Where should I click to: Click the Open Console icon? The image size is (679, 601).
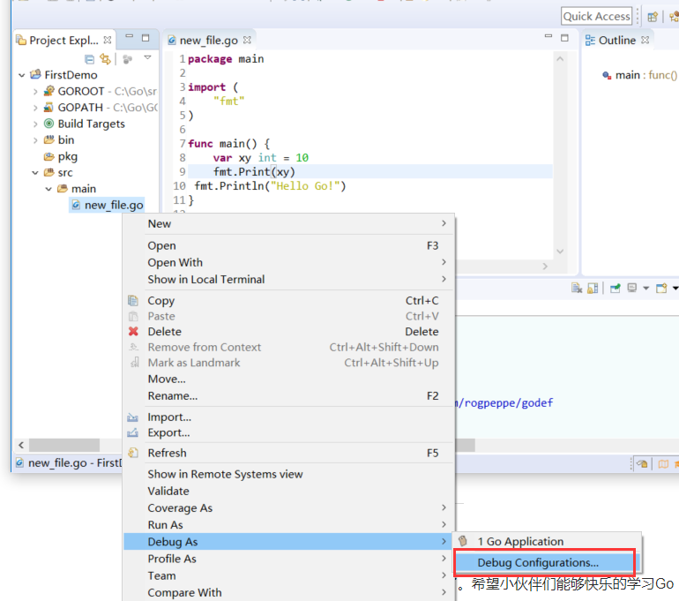pos(661,289)
